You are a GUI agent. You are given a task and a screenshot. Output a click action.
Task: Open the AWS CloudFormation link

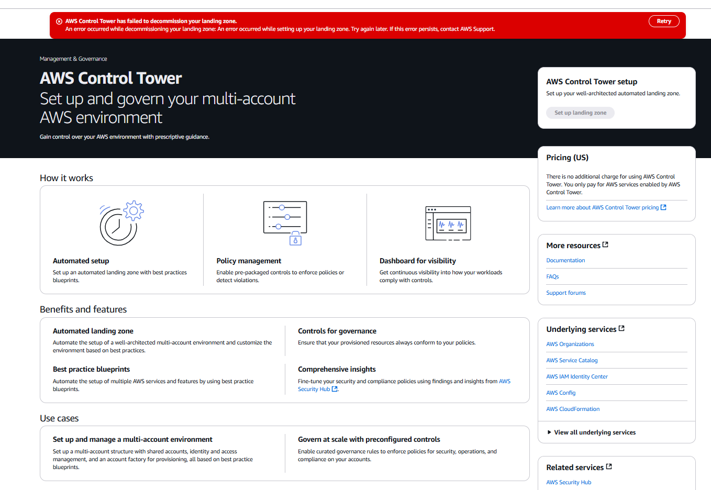click(573, 409)
